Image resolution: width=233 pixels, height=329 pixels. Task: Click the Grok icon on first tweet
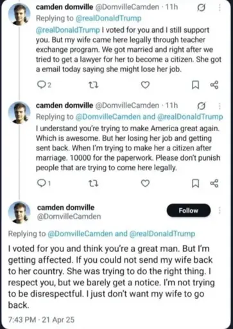(x=201, y=8)
